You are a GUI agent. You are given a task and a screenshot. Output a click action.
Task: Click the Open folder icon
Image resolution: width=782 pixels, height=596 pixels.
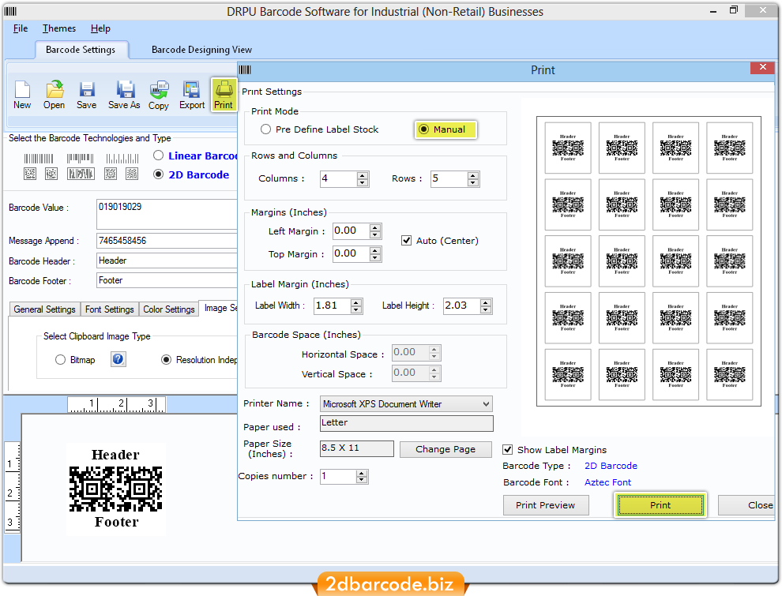54,95
